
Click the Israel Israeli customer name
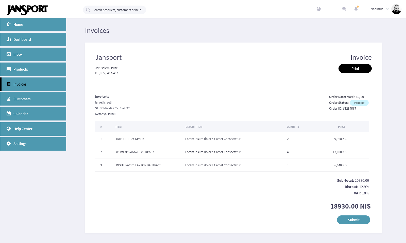103,102
